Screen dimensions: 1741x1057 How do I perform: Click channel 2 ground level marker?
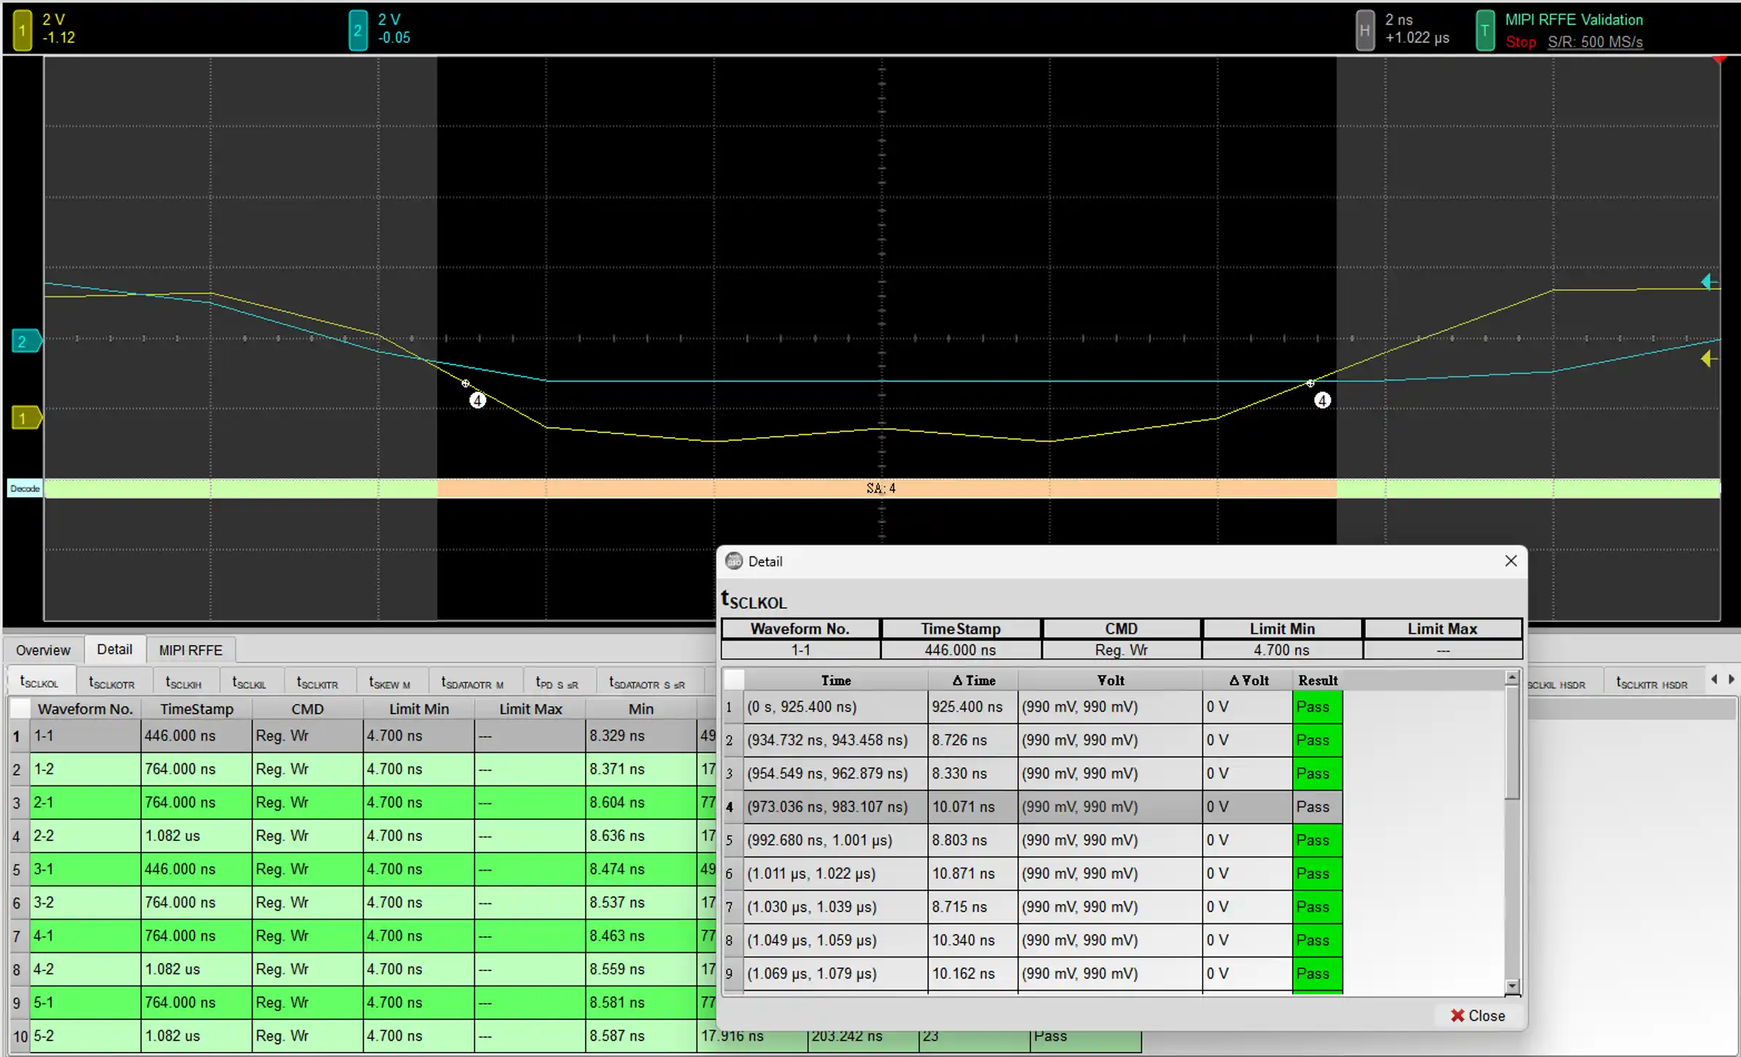pos(25,341)
